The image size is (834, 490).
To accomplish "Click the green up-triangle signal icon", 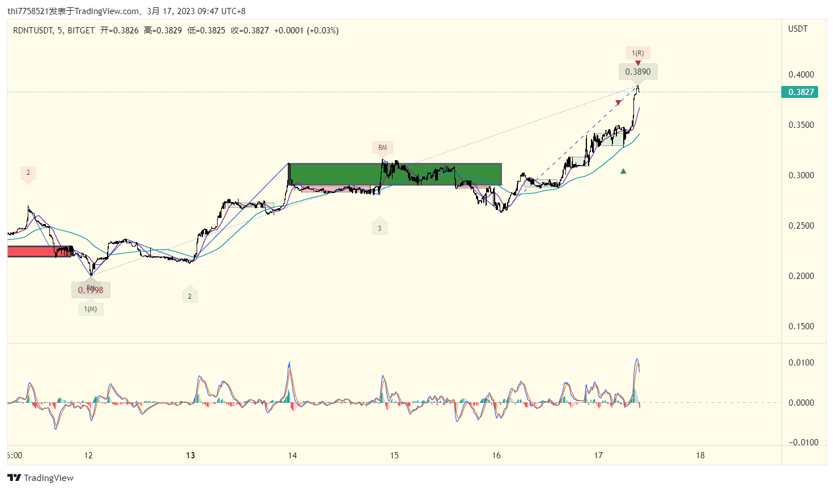I will pyautogui.click(x=623, y=171).
